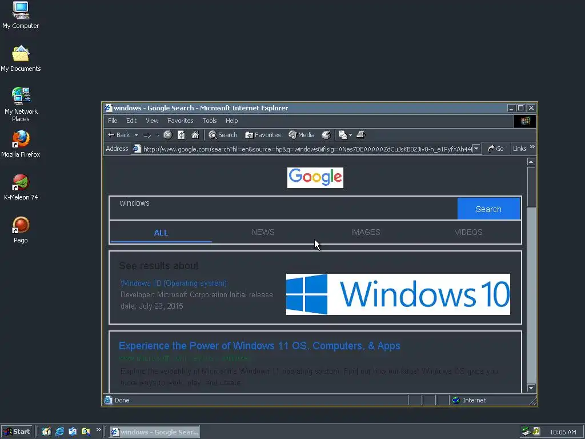The height and width of the screenshot is (439, 585).
Task: Click the scrollbar up arrow
Action: (531, 162)
